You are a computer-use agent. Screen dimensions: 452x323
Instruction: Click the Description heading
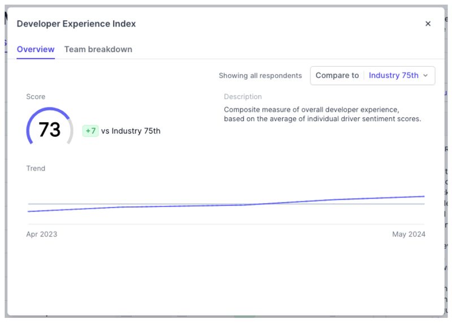coord(242,97)
